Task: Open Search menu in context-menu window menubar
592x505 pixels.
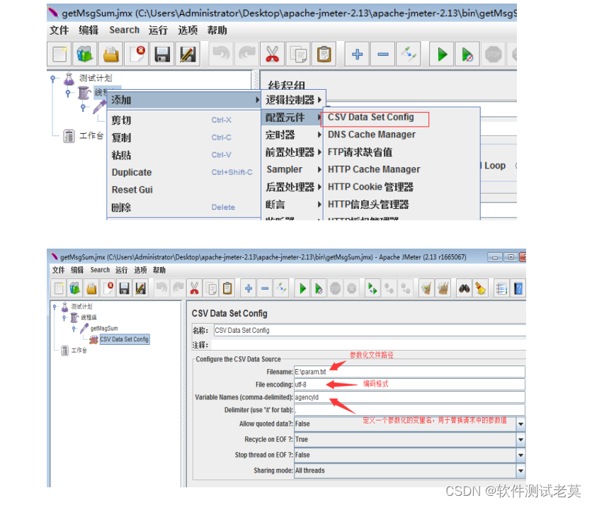Action: tap(124, 30)
